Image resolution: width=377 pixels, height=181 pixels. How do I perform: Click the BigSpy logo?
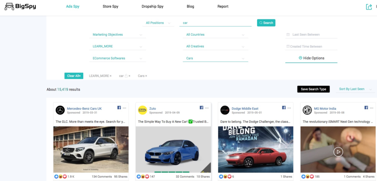[20, 7]
